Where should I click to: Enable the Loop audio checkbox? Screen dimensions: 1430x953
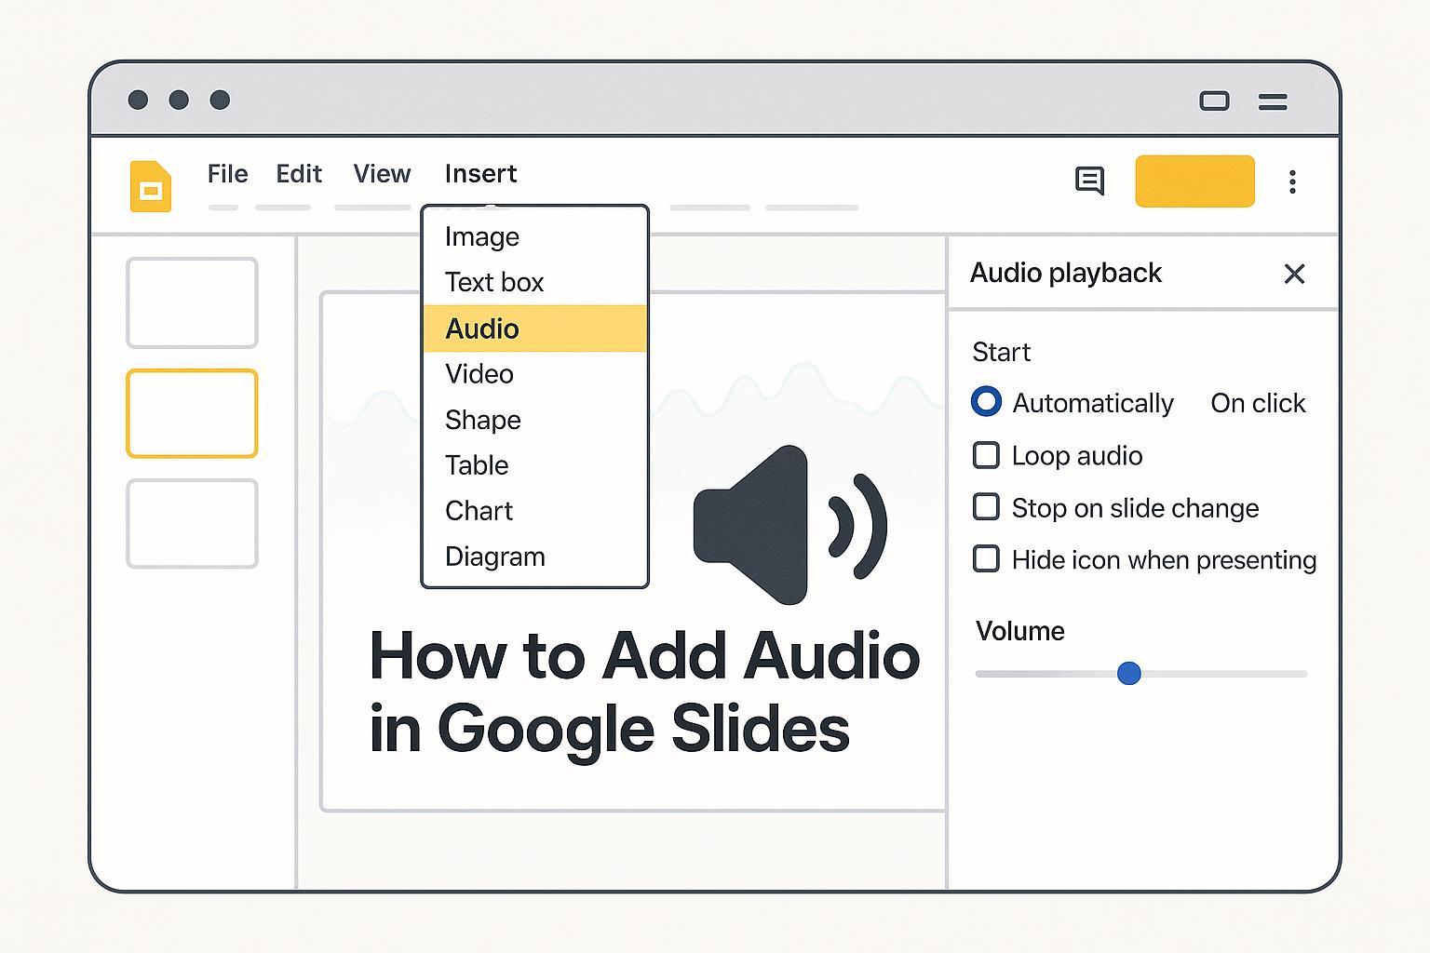coord(986,455)
